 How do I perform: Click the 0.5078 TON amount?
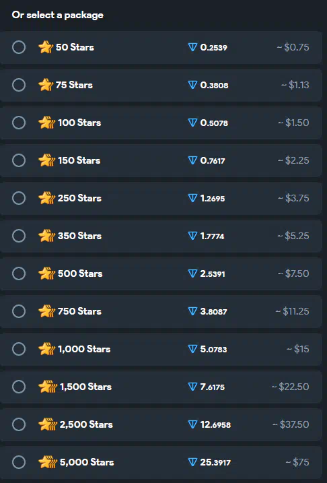click(x=214, y=123)
